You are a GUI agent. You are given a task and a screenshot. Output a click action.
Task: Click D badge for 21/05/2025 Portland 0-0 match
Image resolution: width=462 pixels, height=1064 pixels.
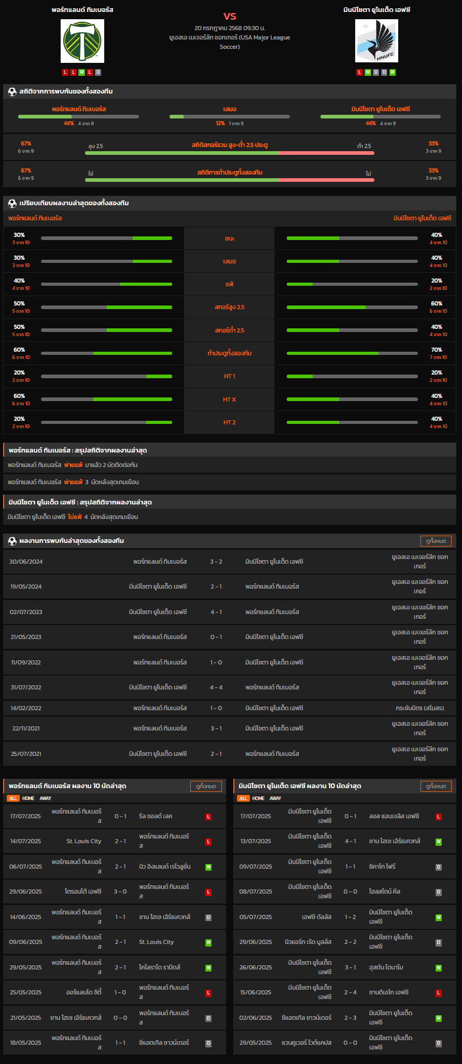coord(208,1018)
